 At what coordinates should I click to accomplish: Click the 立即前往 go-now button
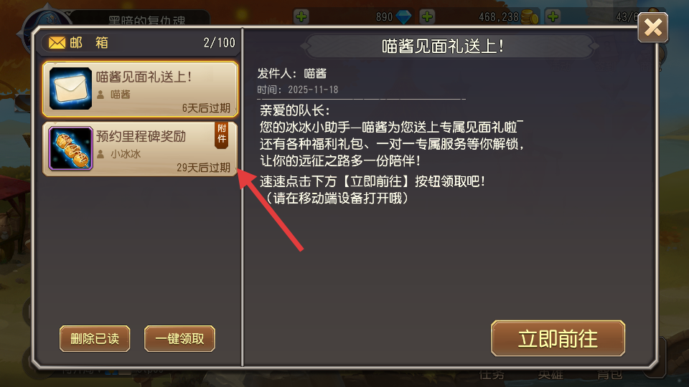point(558,338)
